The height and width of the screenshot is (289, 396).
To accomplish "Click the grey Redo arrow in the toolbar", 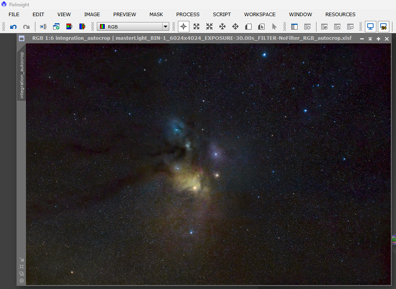I will tap(26, 26).
